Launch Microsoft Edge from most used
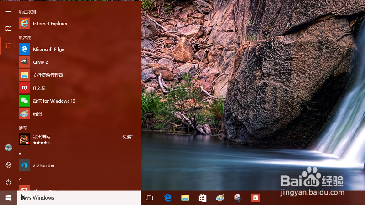365x205 pixels. coord(25,49)
